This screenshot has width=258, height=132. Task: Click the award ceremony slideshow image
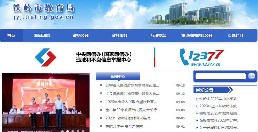pos(46,102)
